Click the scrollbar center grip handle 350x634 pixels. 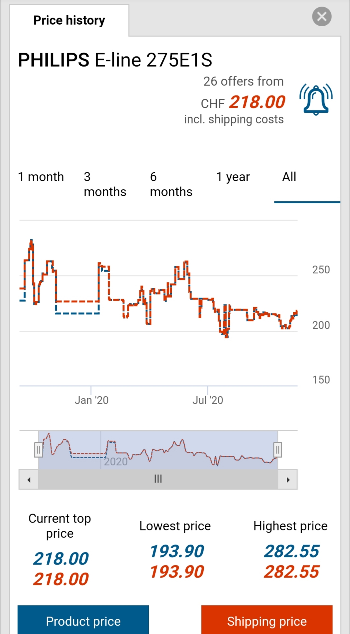[x=158, y=479]
